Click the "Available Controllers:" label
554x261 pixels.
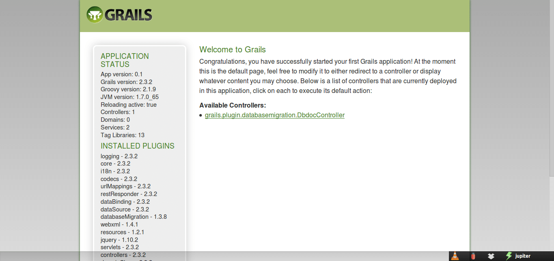click(233, 105)
